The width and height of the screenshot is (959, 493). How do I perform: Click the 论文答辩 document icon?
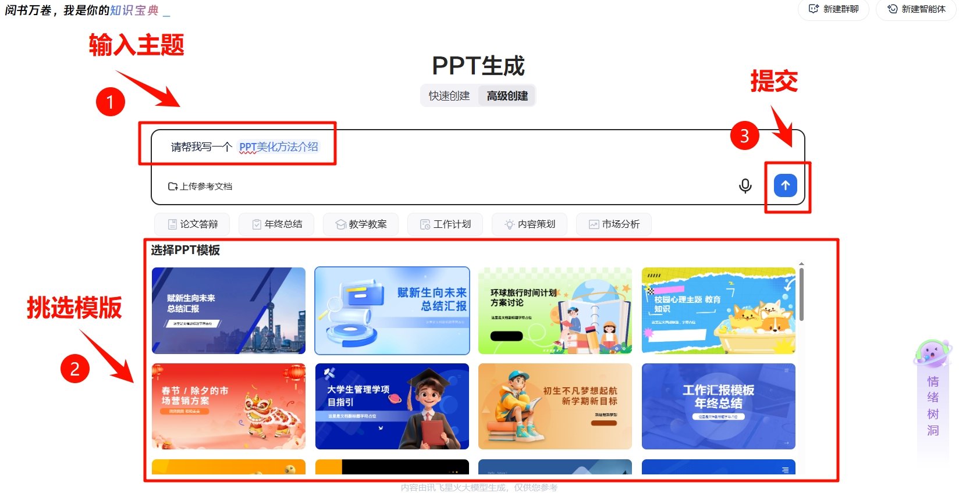tap(172, 224)
